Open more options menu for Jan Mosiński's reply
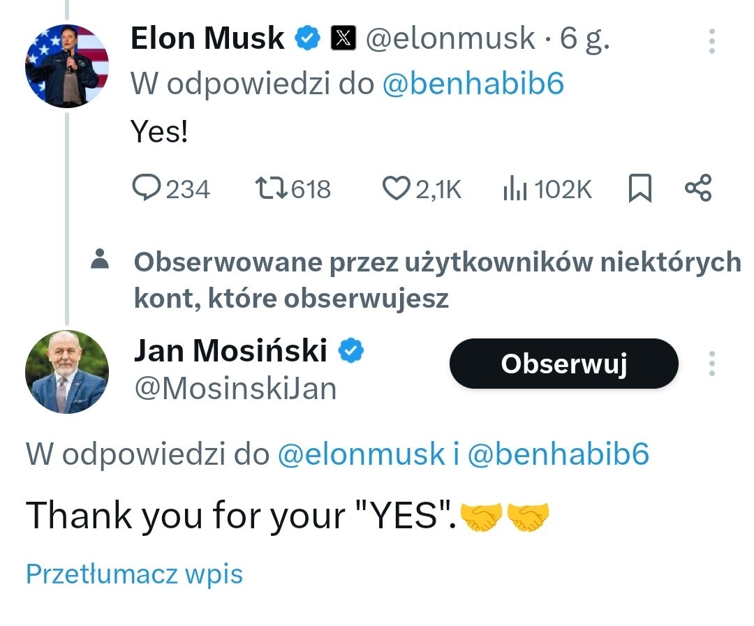 [x=712, y=364]
